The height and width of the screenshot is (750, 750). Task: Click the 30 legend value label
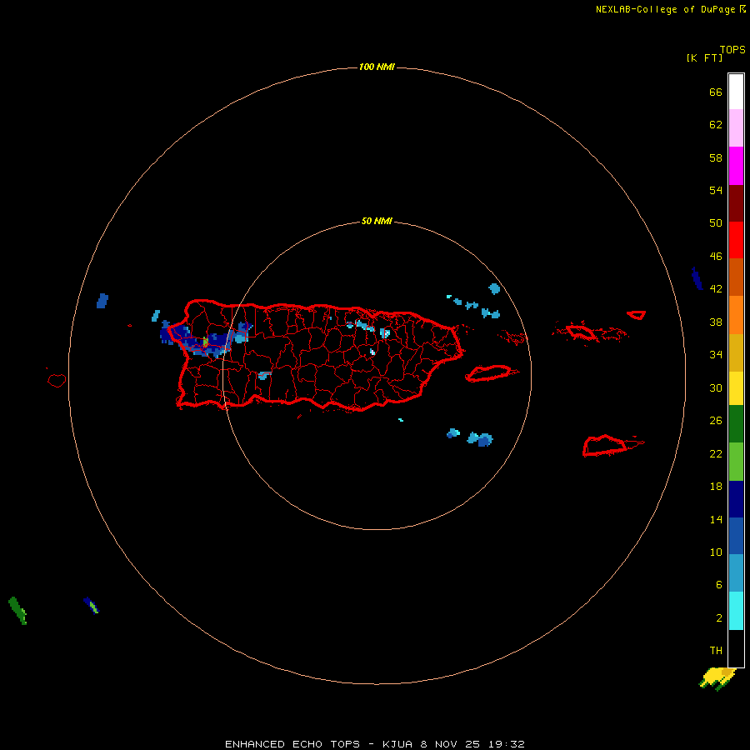pos(716,387)
